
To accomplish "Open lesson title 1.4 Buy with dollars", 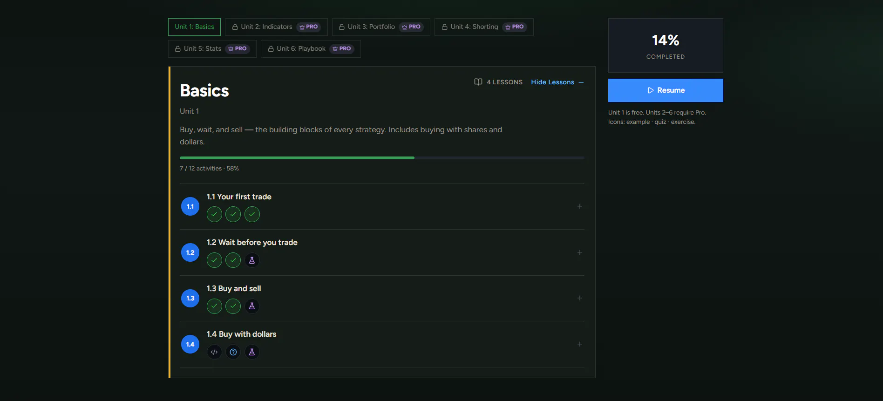I will click(x=241, y=334).
